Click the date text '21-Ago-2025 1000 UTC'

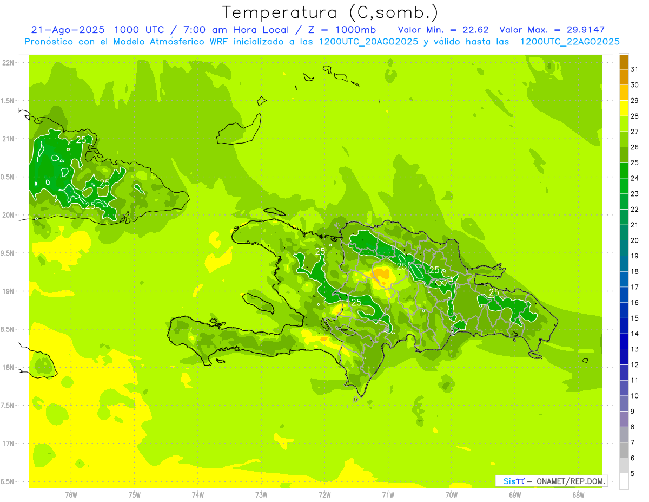click(x=101, y=30)
